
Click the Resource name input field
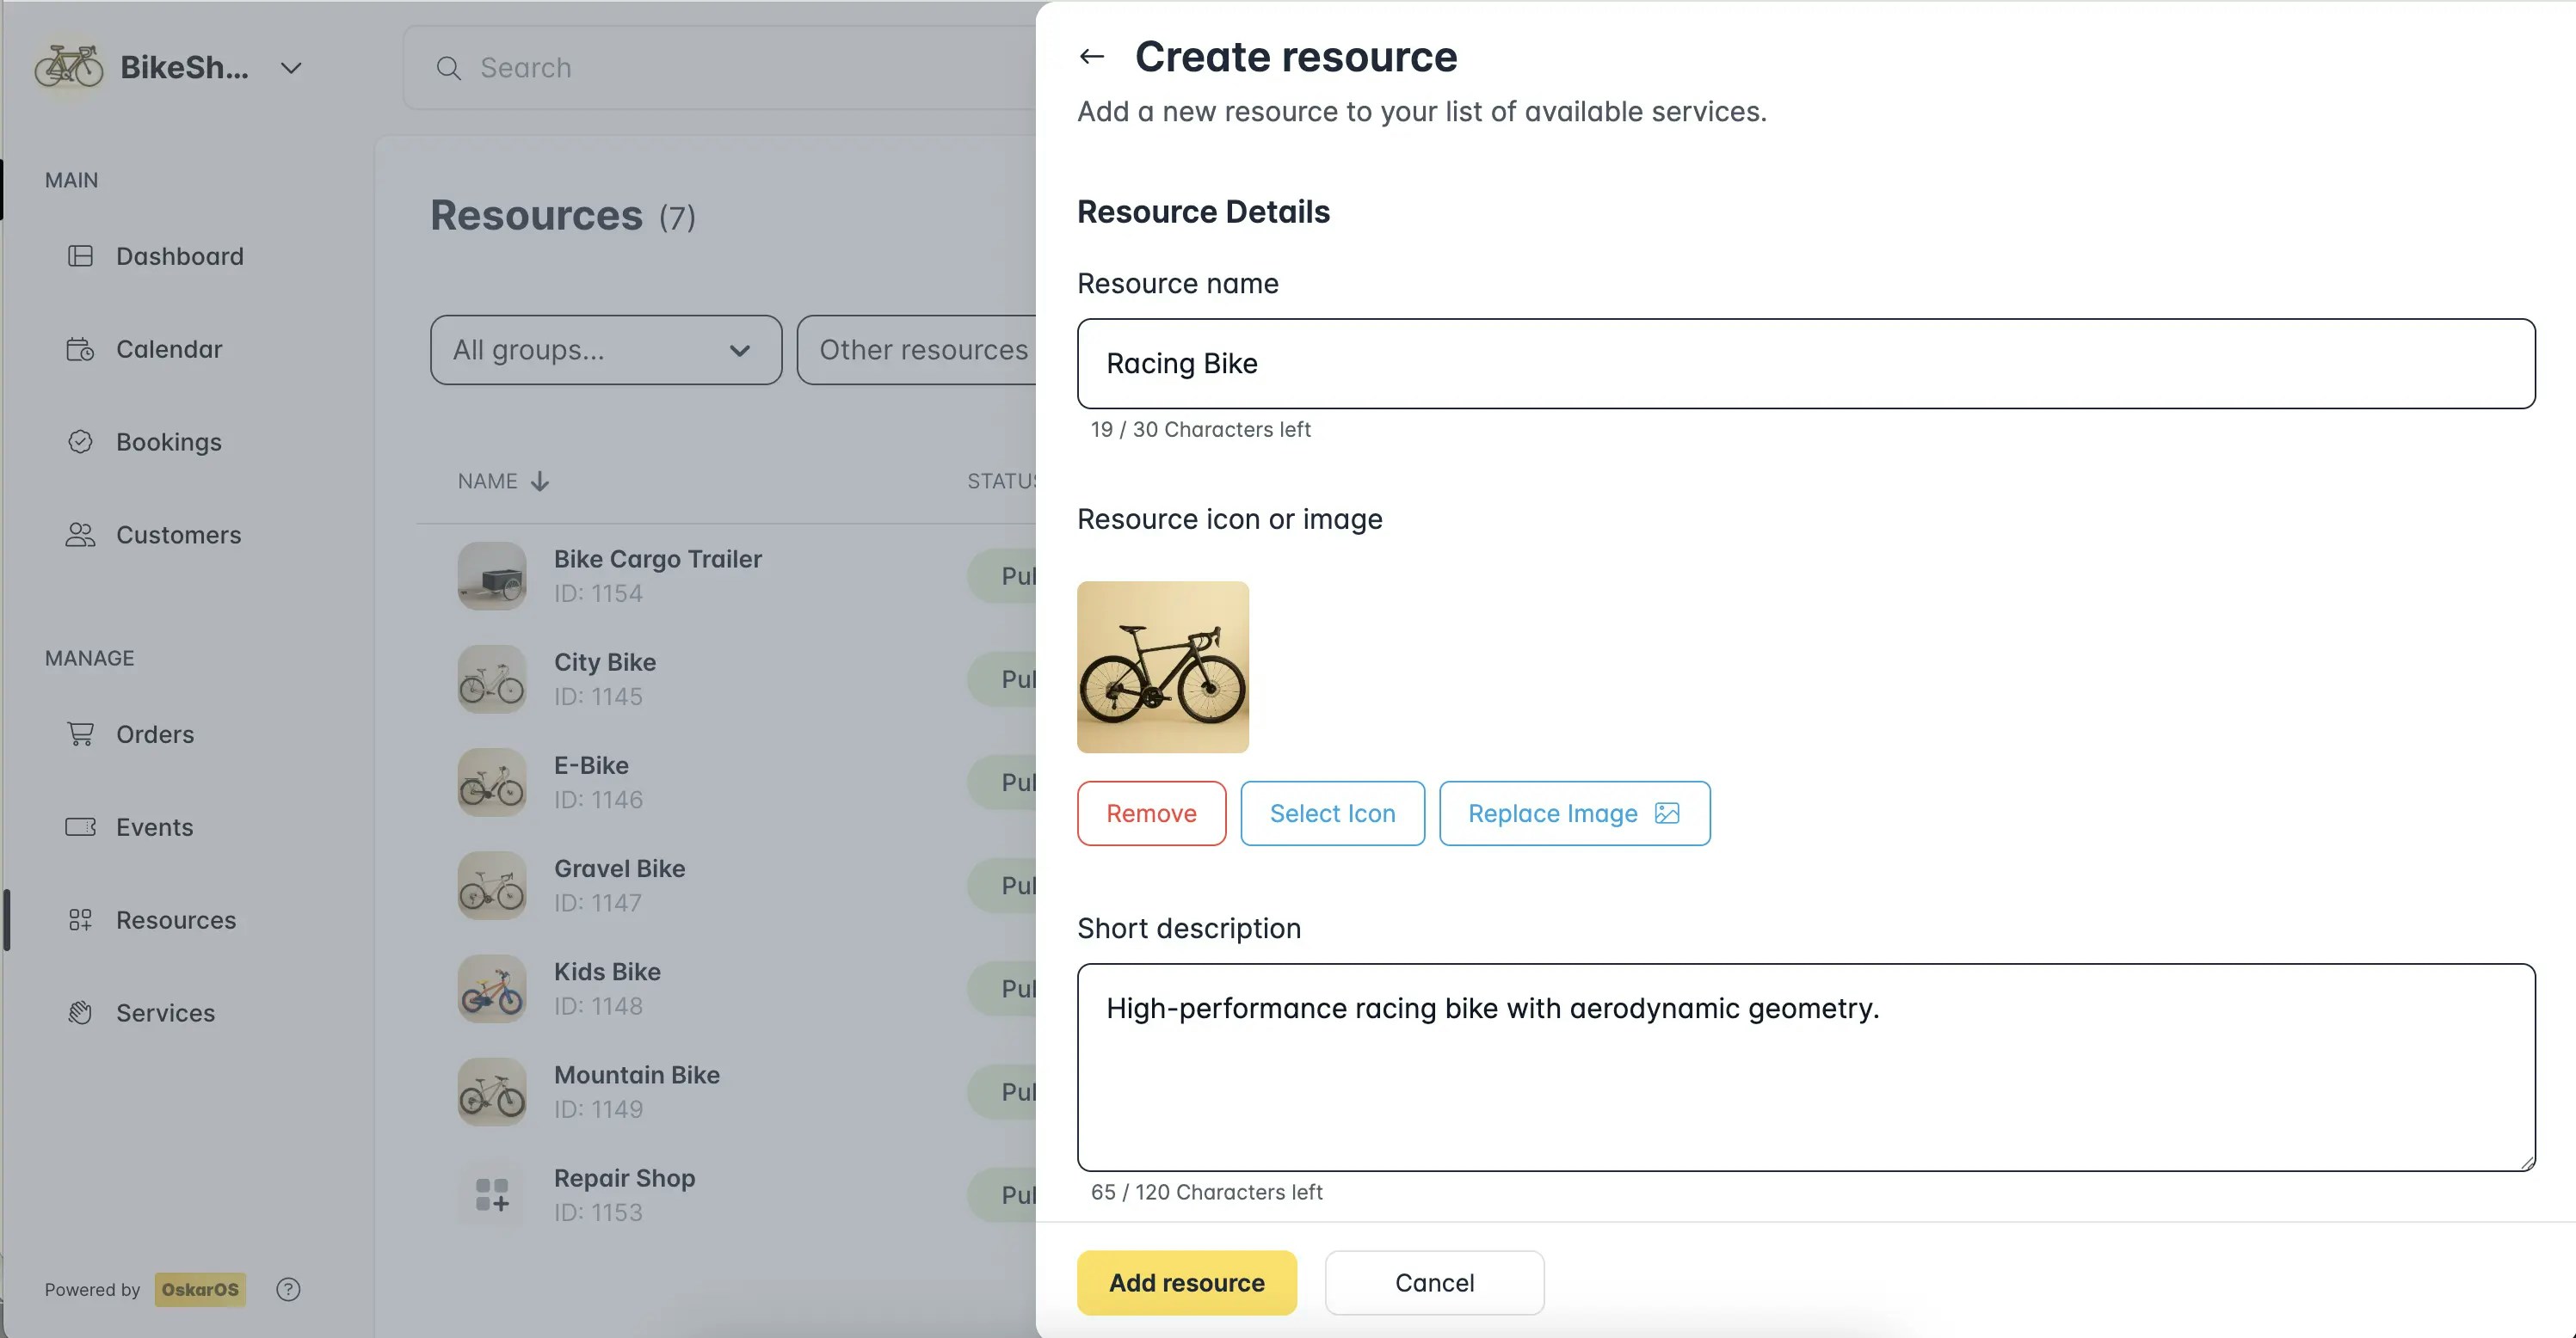[1805, 364]
